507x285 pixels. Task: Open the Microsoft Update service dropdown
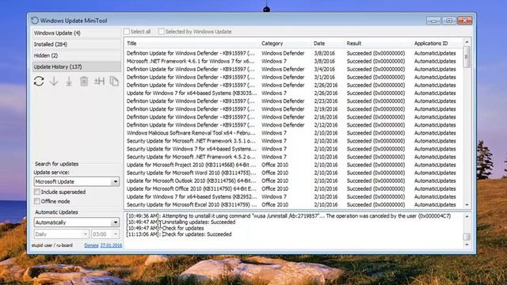77,181
